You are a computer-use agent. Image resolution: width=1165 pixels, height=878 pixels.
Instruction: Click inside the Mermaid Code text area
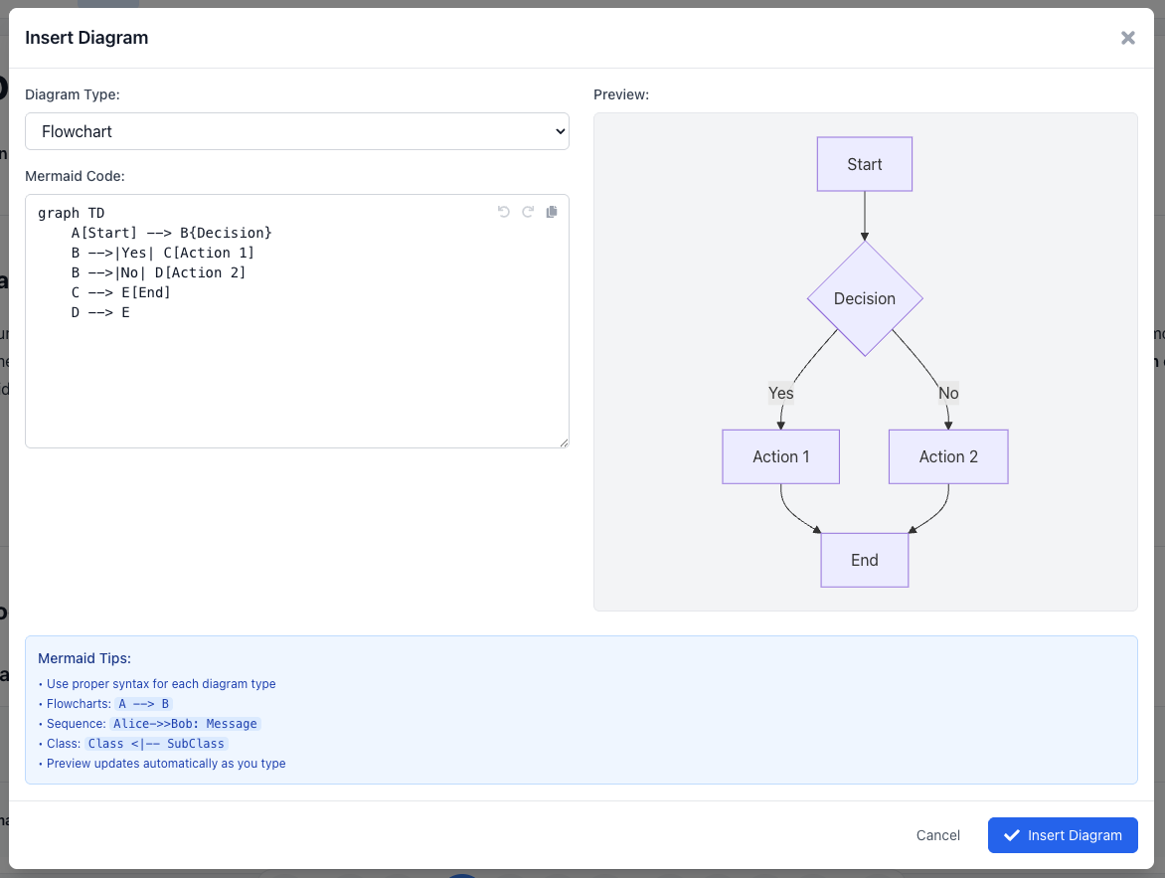coord(297,321)
